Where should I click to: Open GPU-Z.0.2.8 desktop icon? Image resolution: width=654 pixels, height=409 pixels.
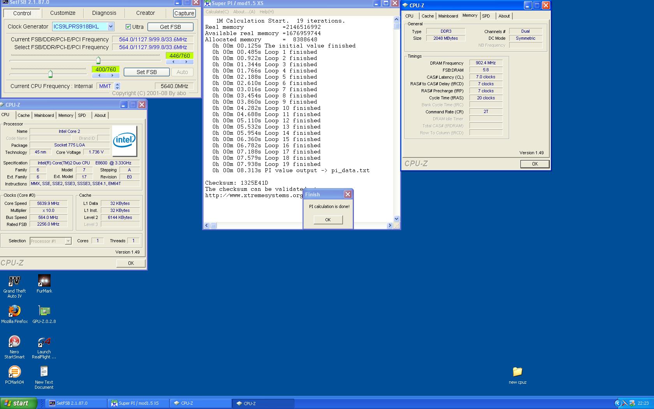(44, 314)
